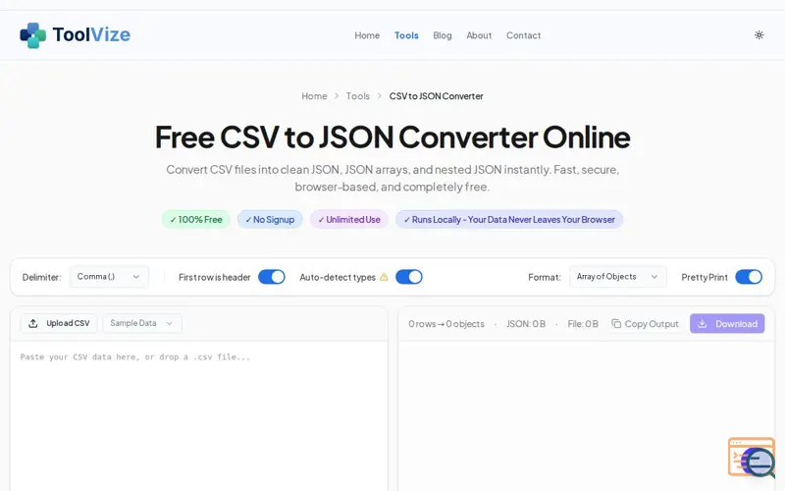This screenshot has width=785, height=491.
Task: Click the 'Unlimited Use' badge
Action: click(349, 219)
